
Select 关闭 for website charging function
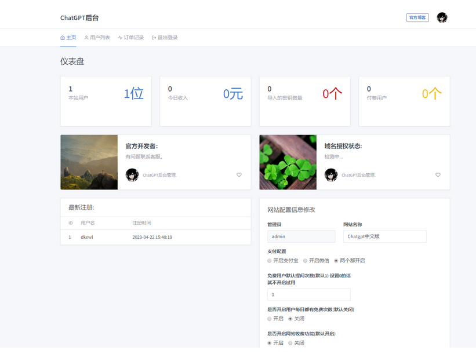tap(290, 343)
